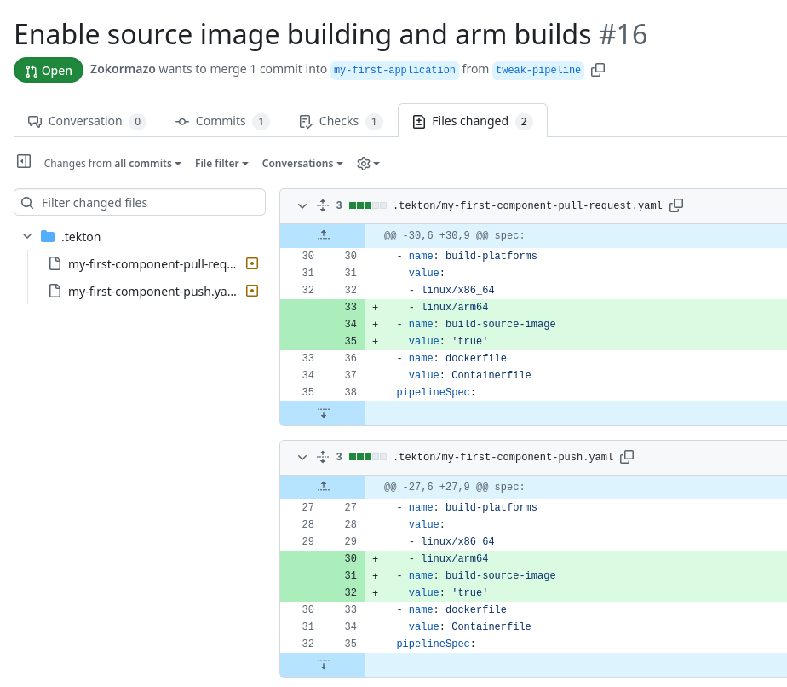Expand all lines in push.yaml diff
This screenshot has height=687, width=787.
[323, 457]
